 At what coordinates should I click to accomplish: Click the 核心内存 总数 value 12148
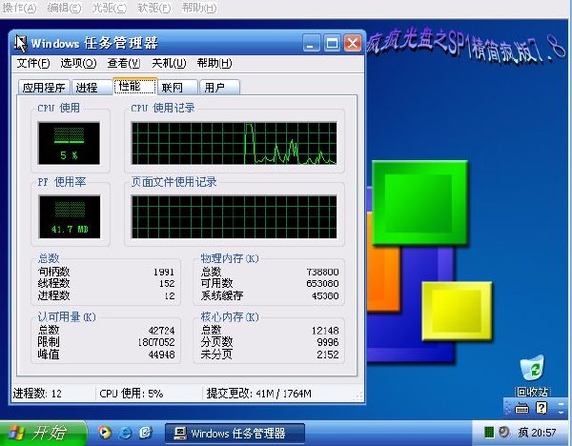coord(325,331)
